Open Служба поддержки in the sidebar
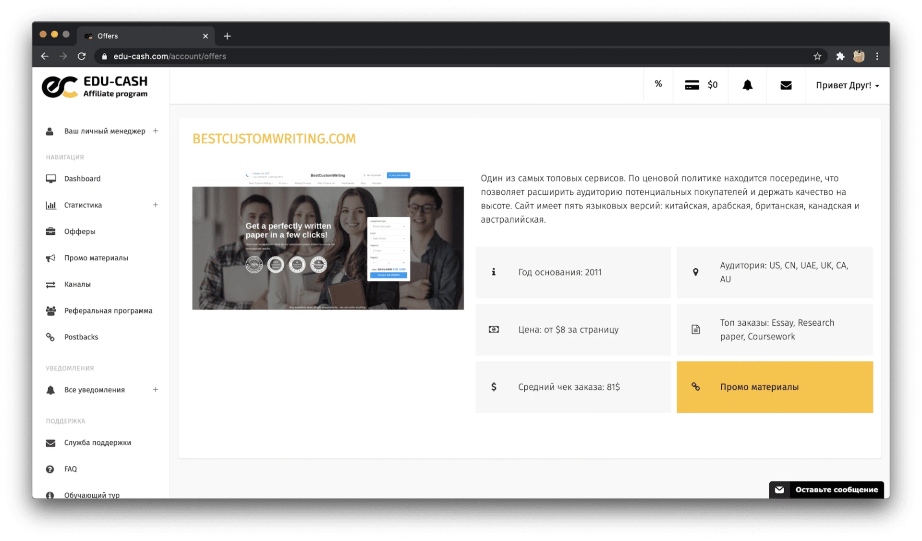This screenshot has height=541, width=922. [x=97, y=443]
